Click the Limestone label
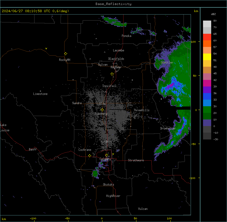Image resolution: width=227 pixels, height=222 pixels. click(x=40, y=94)
